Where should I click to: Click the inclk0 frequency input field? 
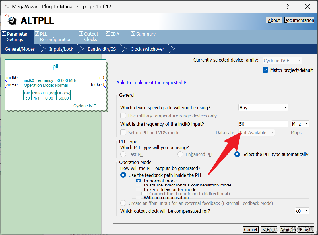click(x=263, y=124)
